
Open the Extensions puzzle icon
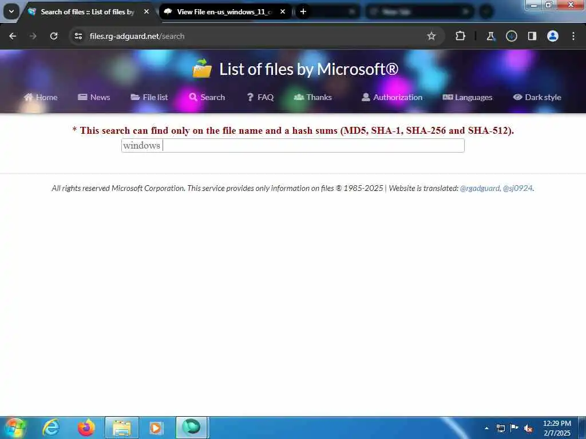461,36
